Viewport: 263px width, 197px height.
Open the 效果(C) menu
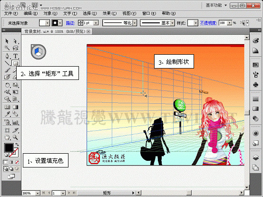(109, 13)
